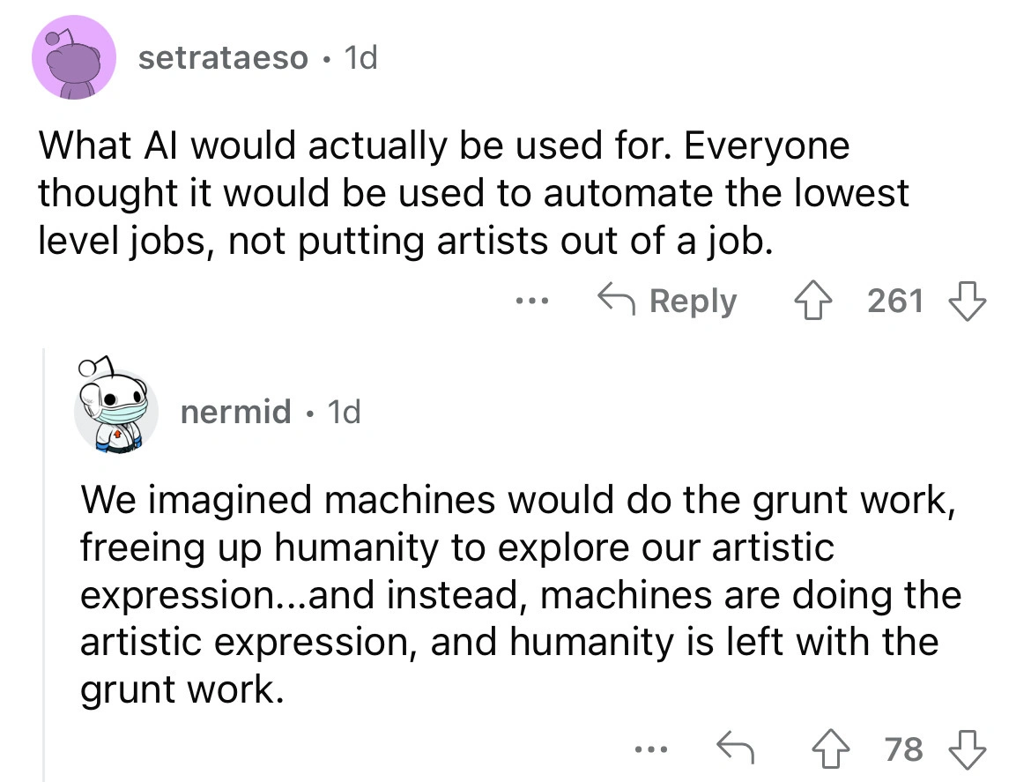
Task: Open setrataeso's purple avatar profile
Action: pos(74,57)
